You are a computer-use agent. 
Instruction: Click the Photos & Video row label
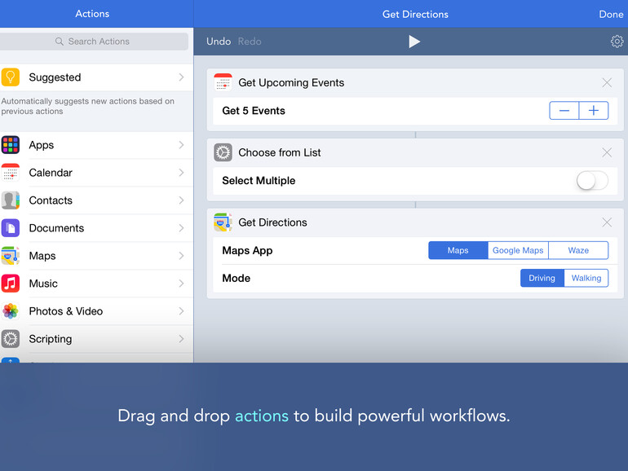[x=66, y=311]
